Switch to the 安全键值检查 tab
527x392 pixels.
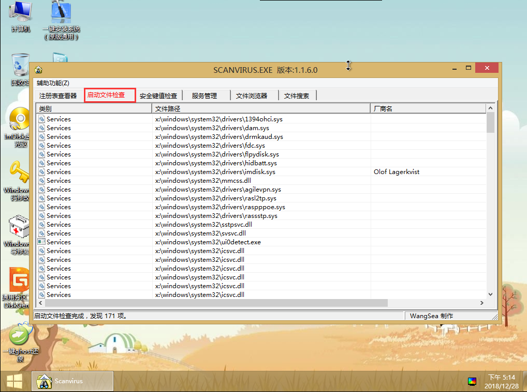tap(158, 96)
